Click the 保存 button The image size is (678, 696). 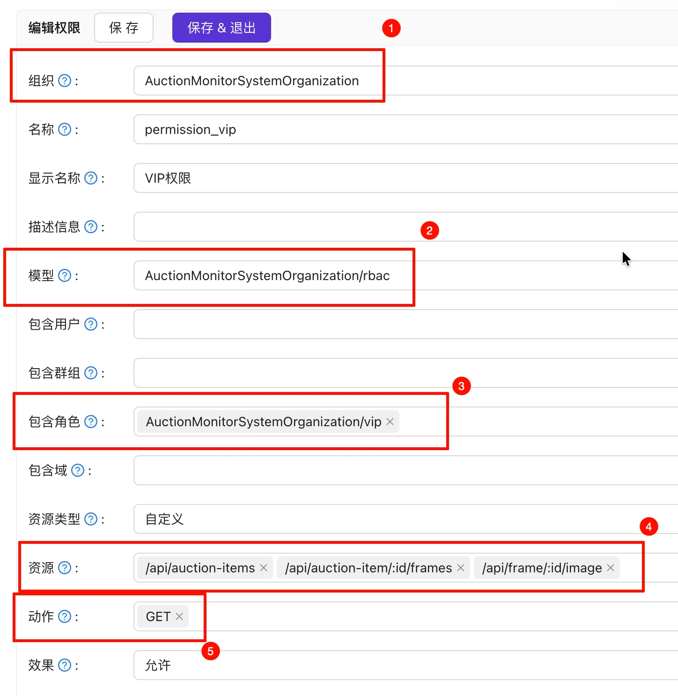124,28
